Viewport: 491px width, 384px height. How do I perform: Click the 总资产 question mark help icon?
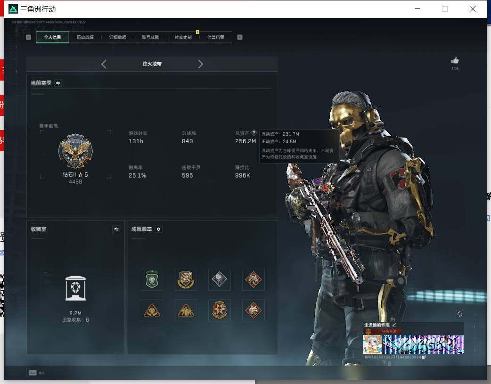click(x=254, y=132)
